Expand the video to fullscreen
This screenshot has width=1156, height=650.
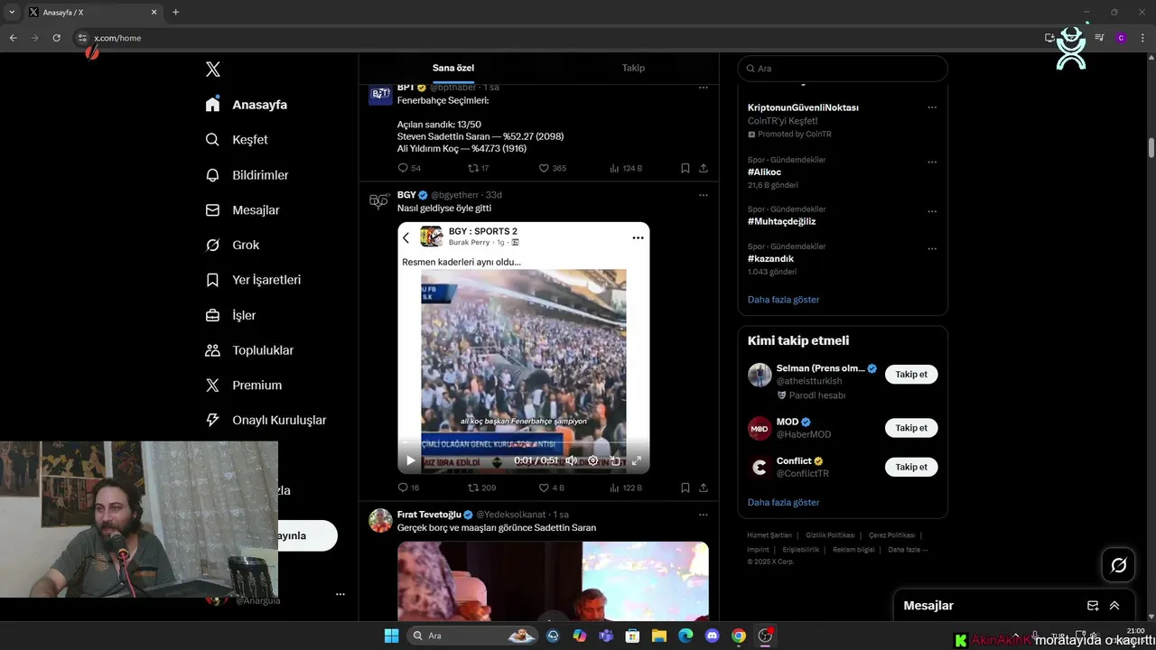(637, 460)
